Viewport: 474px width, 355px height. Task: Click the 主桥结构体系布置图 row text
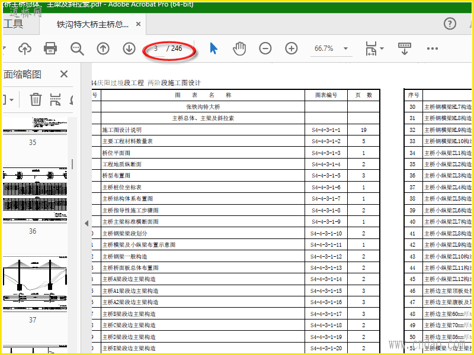[127, 199]
